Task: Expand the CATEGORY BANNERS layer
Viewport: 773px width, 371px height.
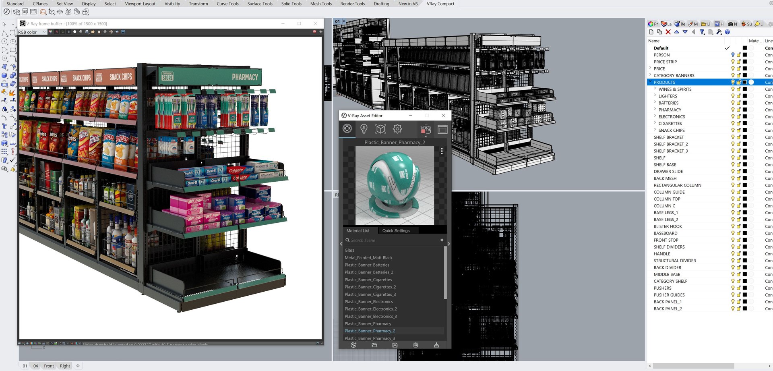Action: [x=650, y=75]
